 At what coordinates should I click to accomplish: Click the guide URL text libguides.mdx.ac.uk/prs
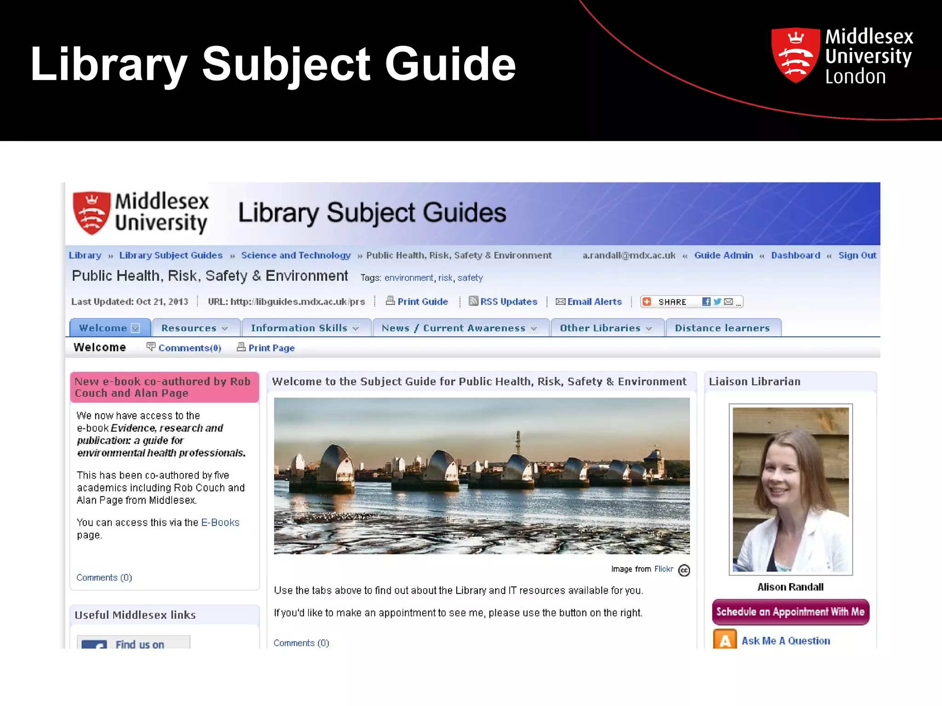pos(287,302)
